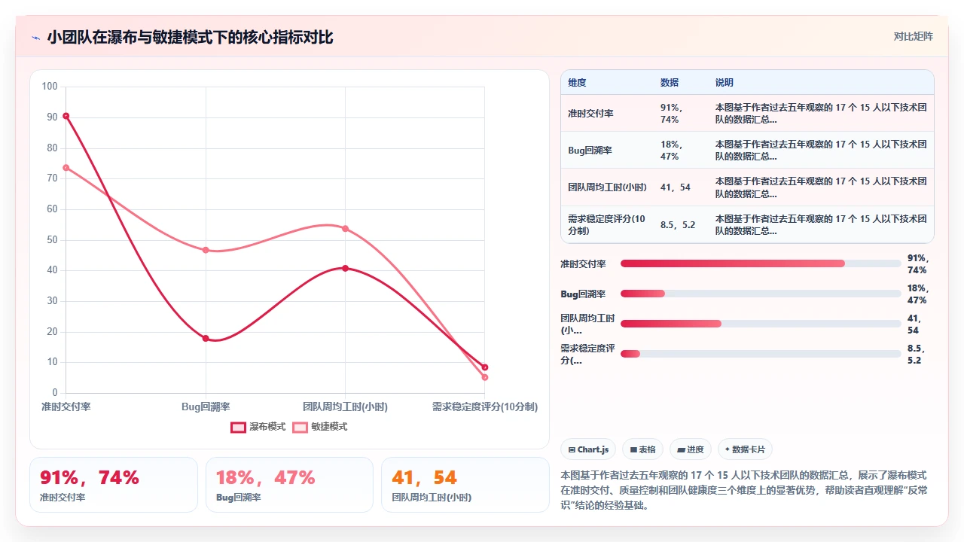Image resolution: width=964 pixels, height=542 pixels.
Task: Click the 对比矩阵 label in header
Action: pyautogui.click(x=913, y=36)
